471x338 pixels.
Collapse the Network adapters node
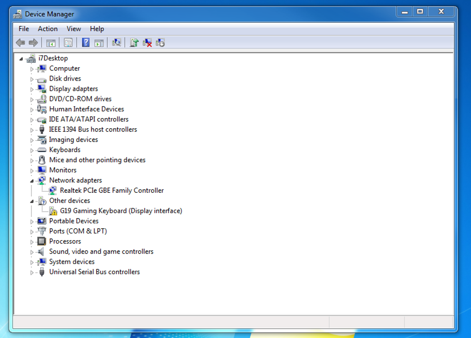32,181
